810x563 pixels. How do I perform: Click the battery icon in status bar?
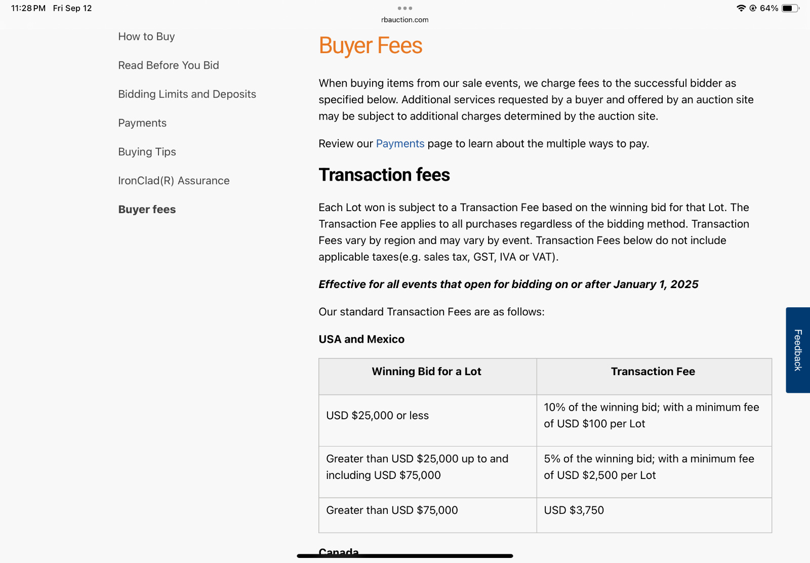click(x=790, y=8)
